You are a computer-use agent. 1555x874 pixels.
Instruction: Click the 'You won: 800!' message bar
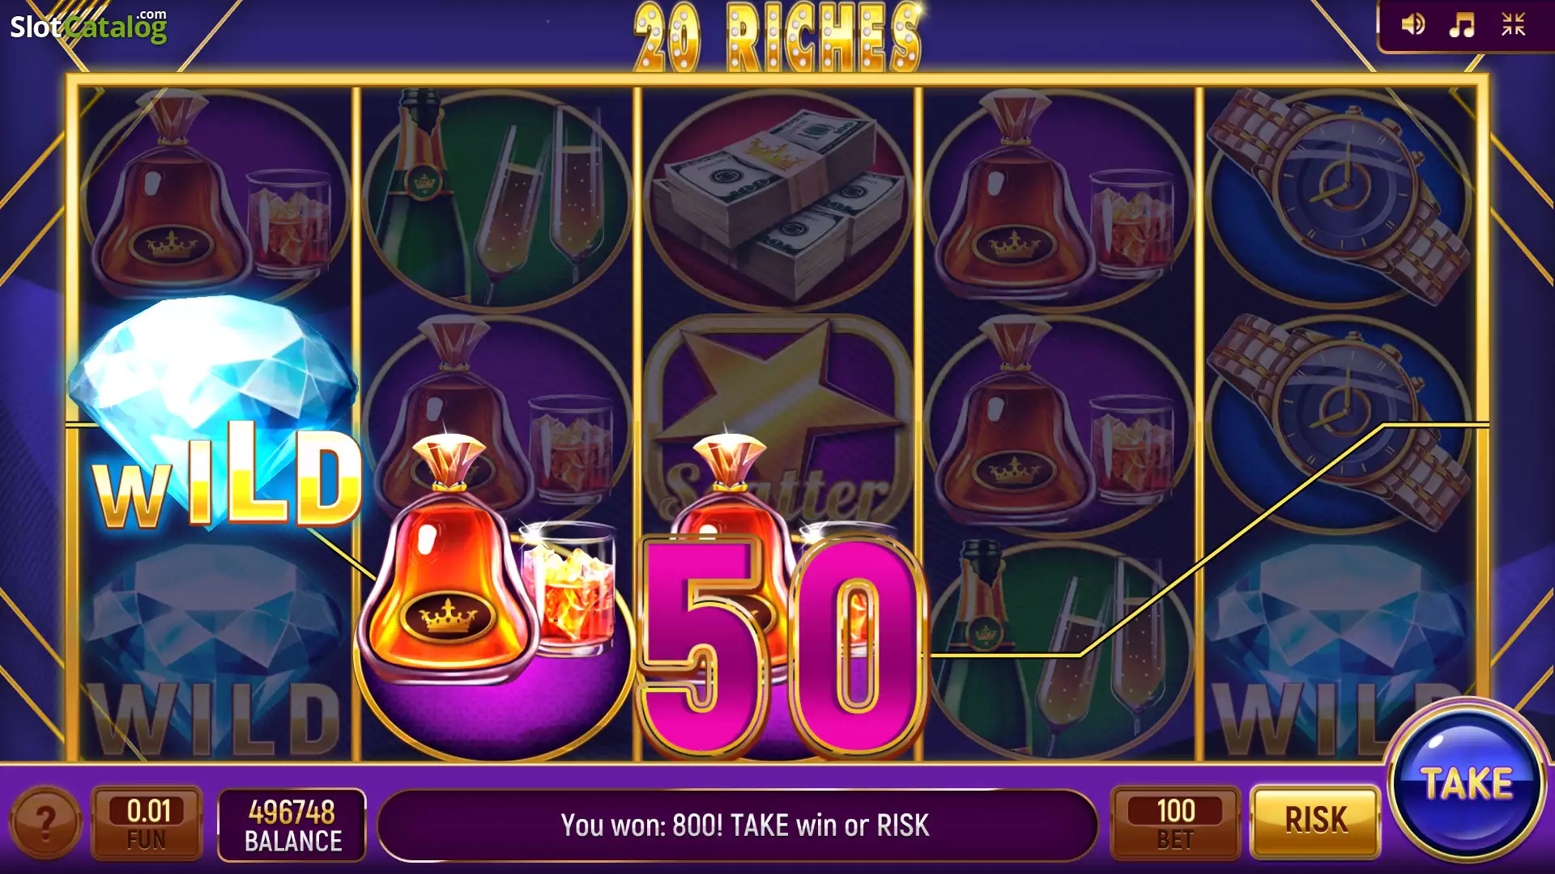(x=737, y=825)
